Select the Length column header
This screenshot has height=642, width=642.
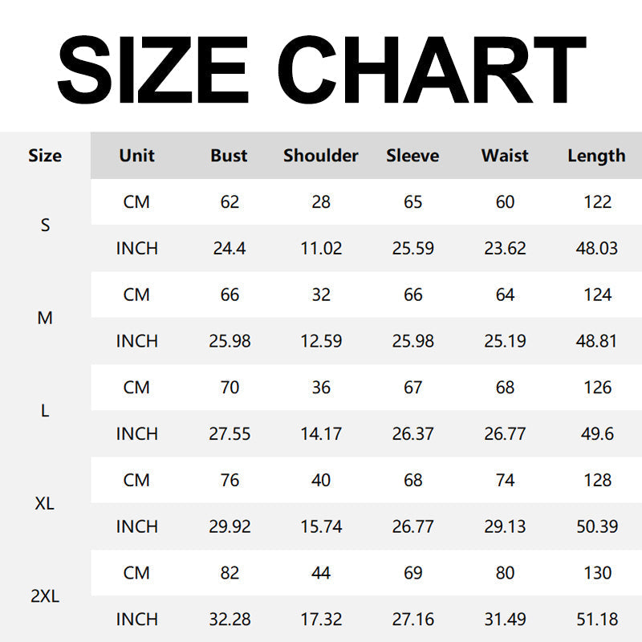(x=596, y=156)
